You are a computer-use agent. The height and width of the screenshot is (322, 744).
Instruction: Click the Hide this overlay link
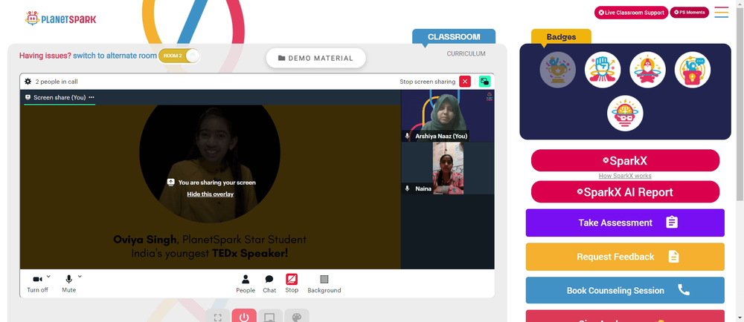tap(211, 194)
